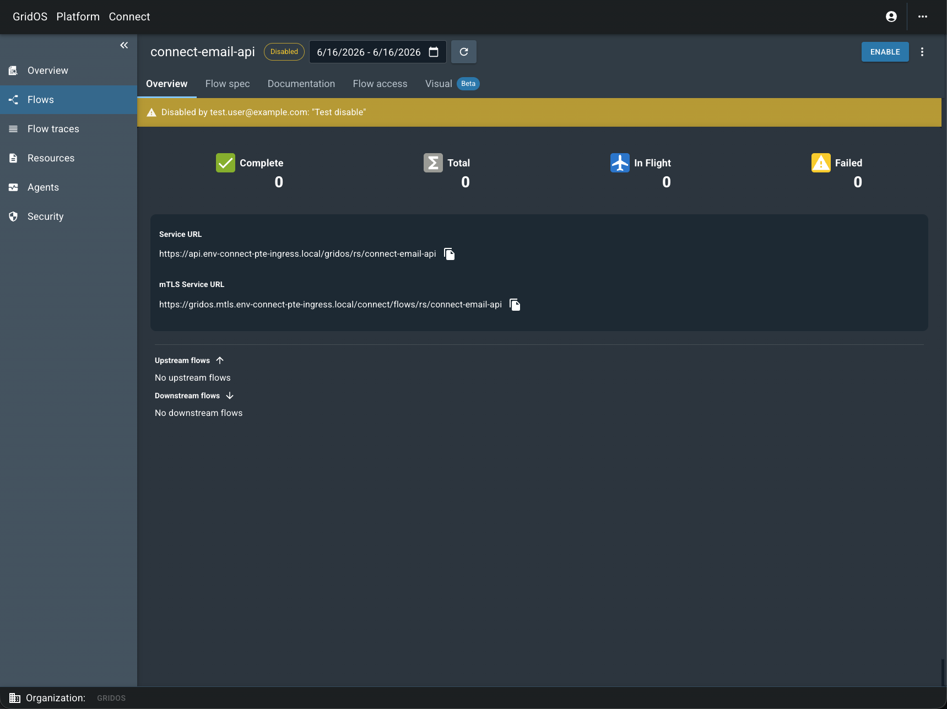Select Flows in the sidebar

tap(68, 100)
